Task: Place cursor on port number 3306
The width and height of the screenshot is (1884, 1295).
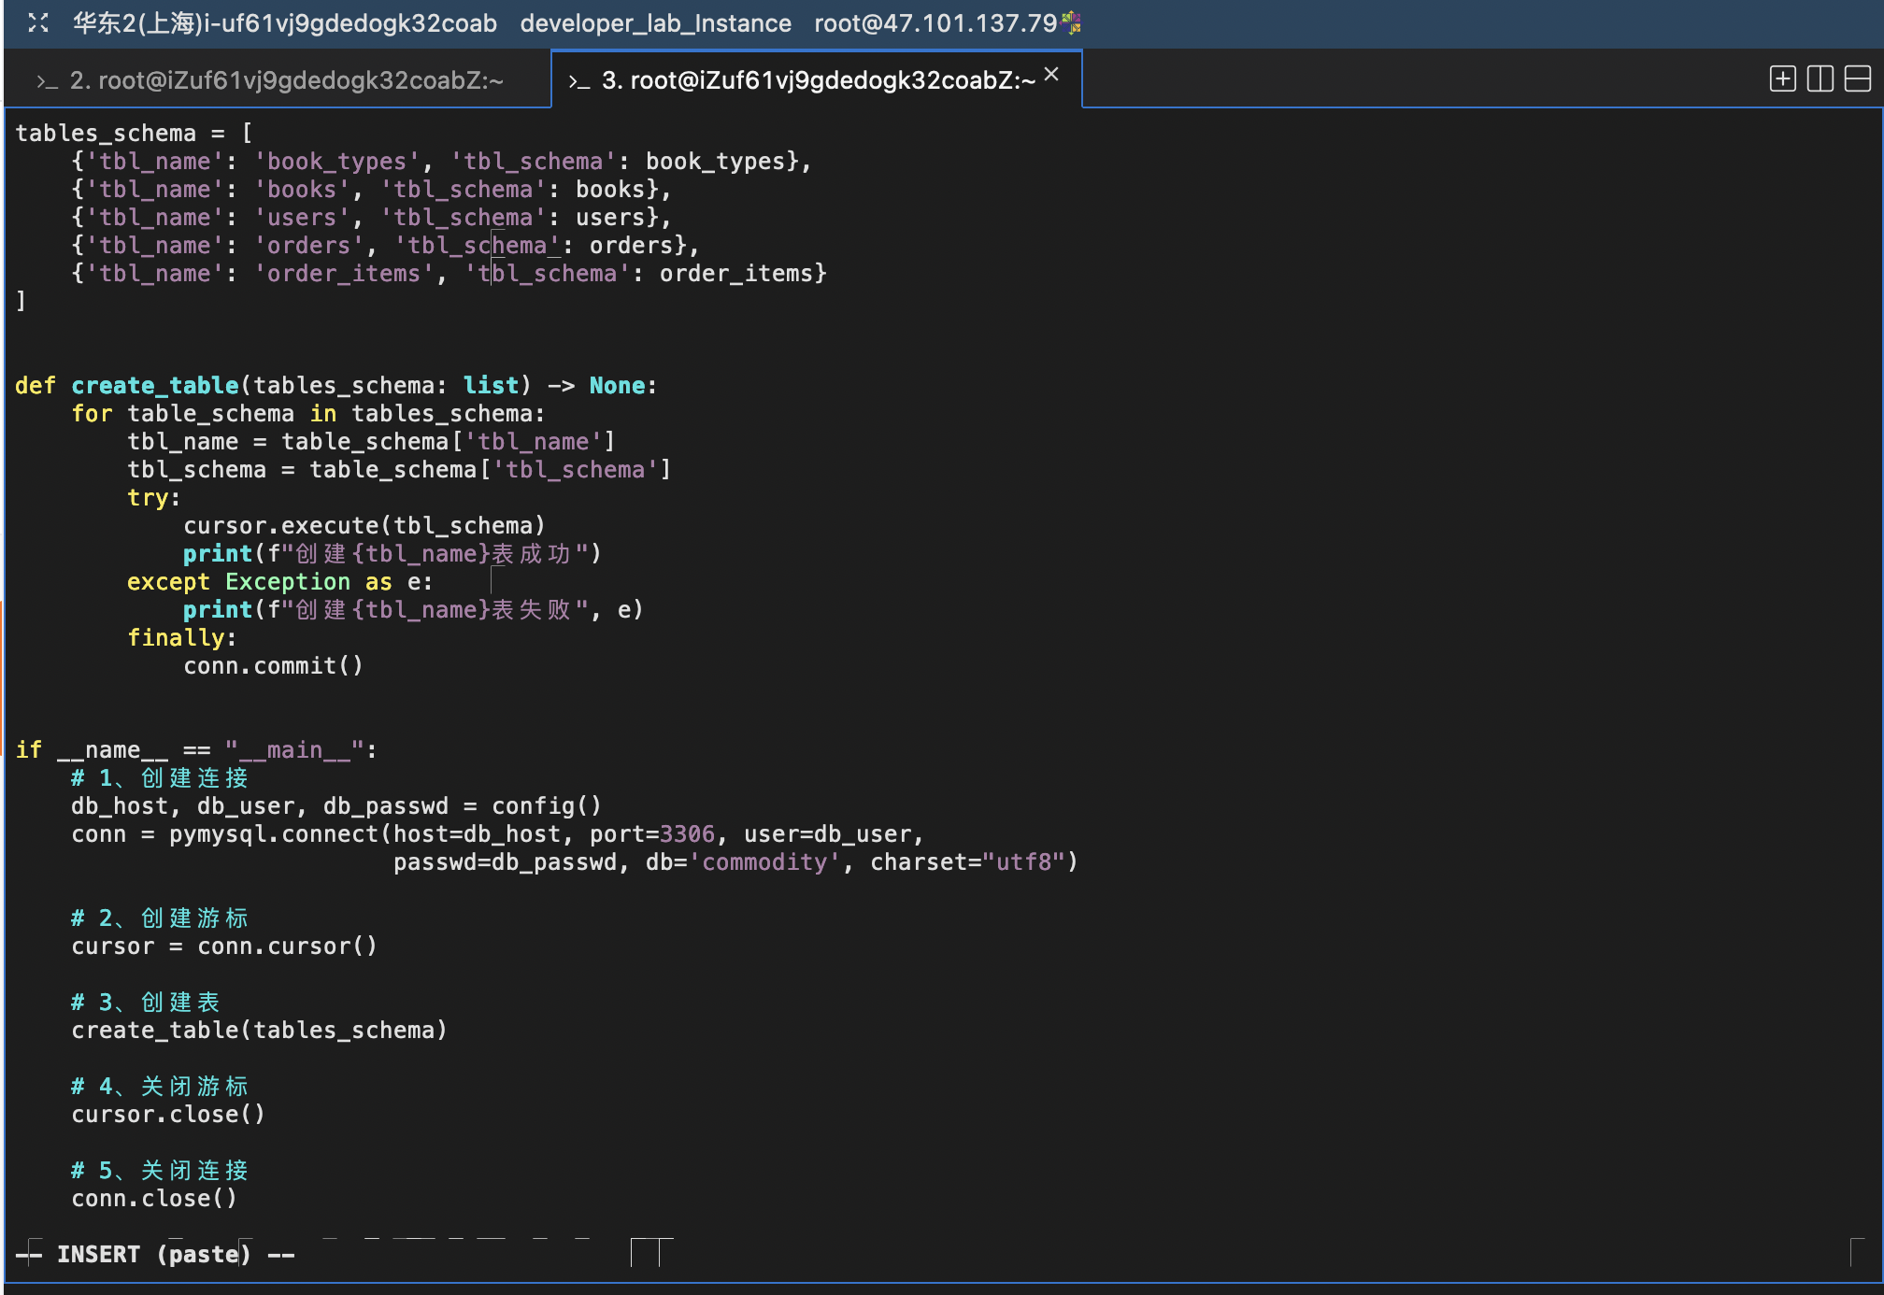Action: [687, 834]
